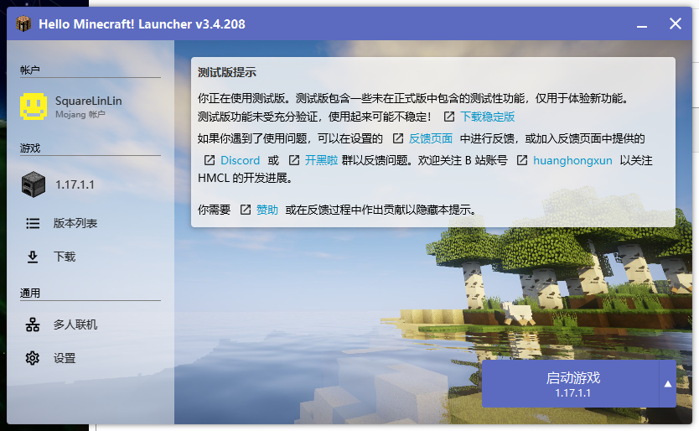Click the 测试版提示 notice title
699x431 pixels.
[227, 72]
